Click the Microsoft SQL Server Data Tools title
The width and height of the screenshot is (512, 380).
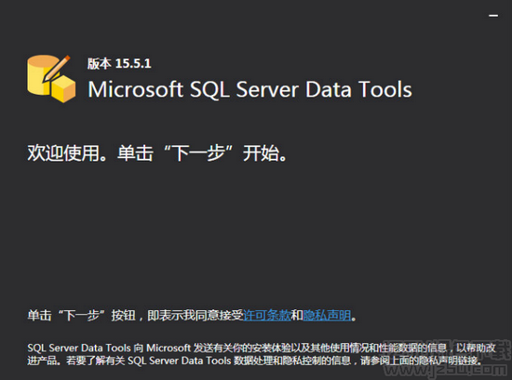pos(249,89)
